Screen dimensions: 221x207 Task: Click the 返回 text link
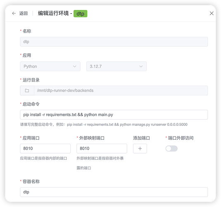pyautogui.click(x=24, y=13)
